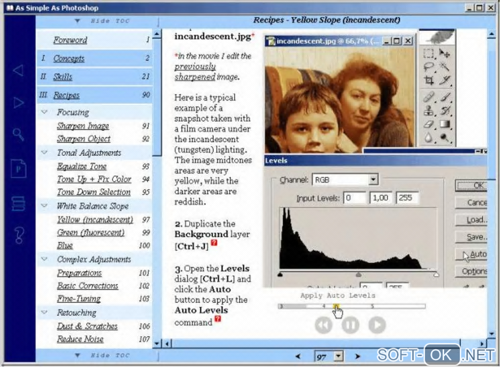
Task: Click the first Input Levels field showing 0
Action: (x=354, y=197)
